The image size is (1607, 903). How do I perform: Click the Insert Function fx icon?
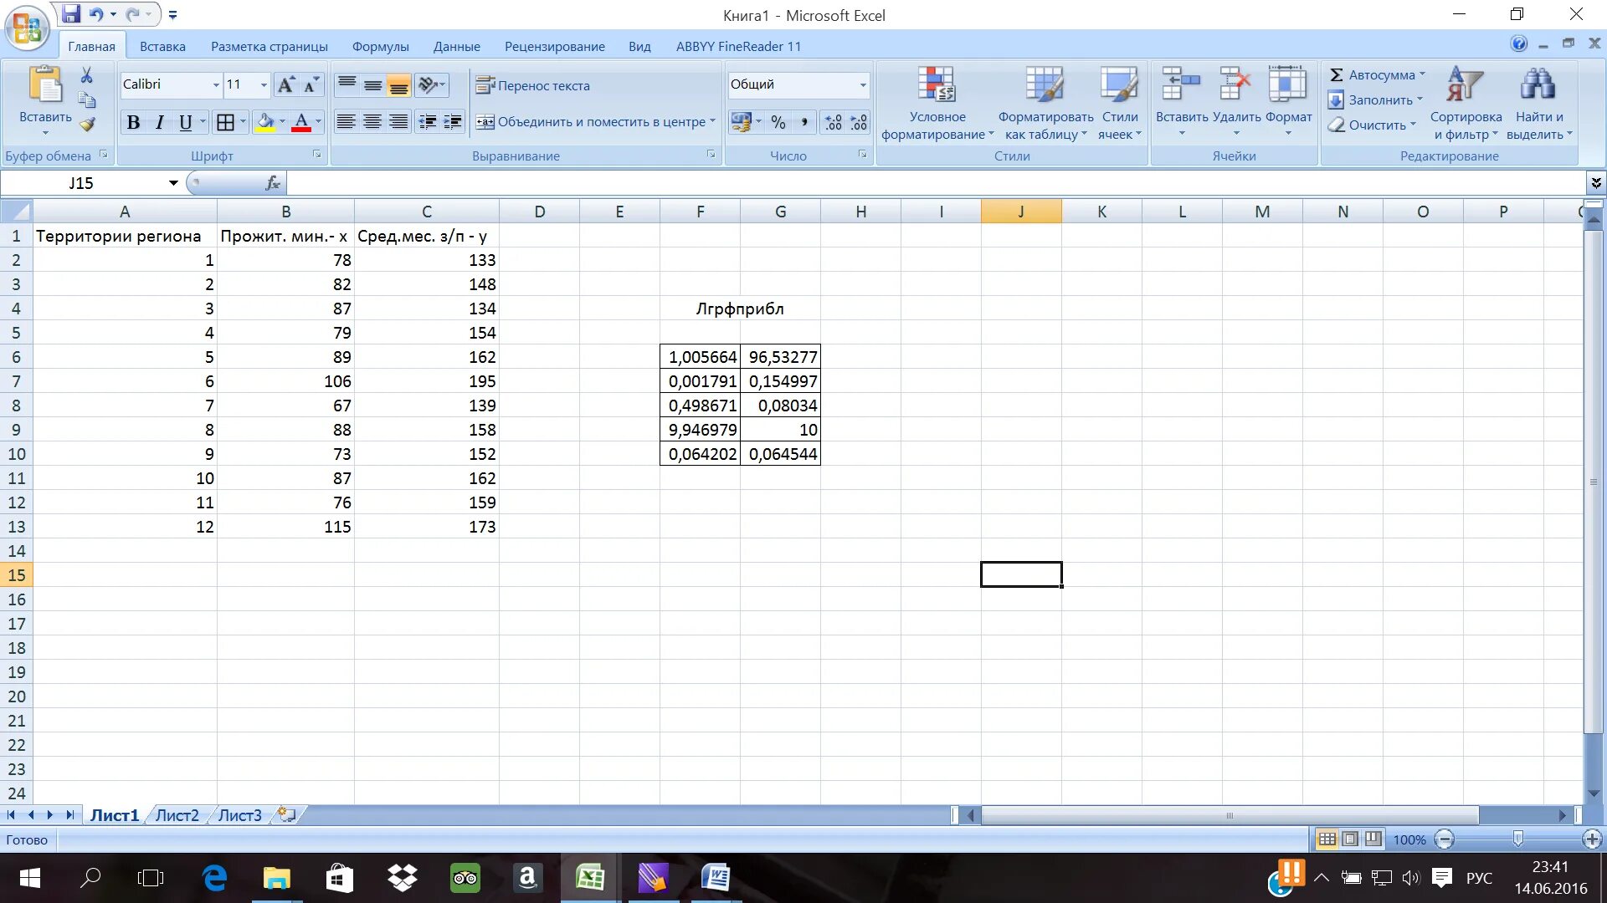click(x=272, y=183)
